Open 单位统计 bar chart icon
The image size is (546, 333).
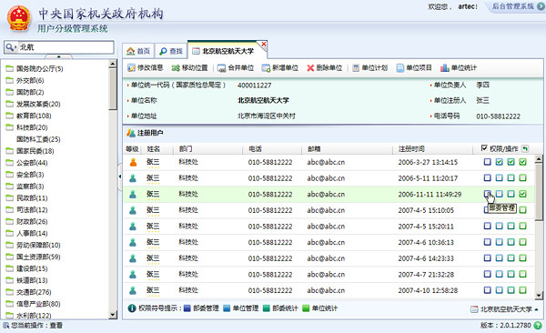click(x=445, y=68)
